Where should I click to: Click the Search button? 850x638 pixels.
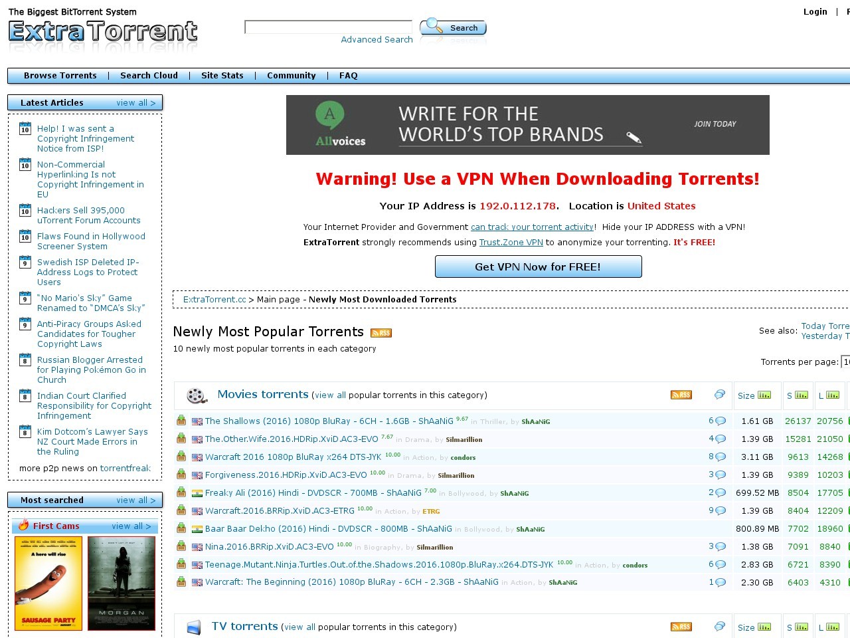(x=454, y=27)
